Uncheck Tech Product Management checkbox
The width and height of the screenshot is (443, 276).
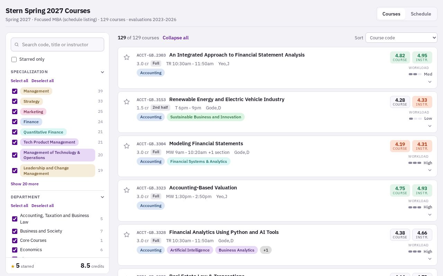pos(15,142)
